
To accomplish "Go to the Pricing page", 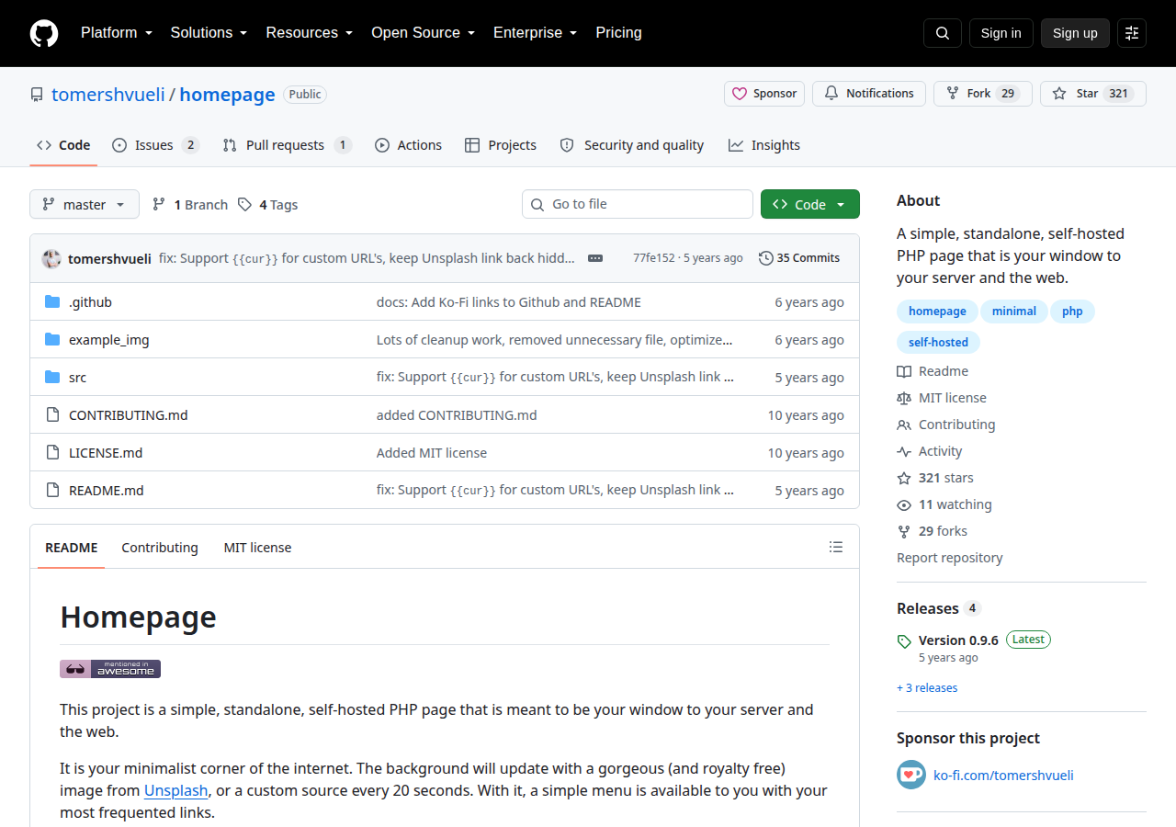I will [618, 33].
